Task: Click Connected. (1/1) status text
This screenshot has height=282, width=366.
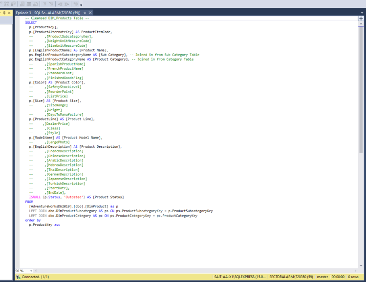Action: [x=36, y=277]
